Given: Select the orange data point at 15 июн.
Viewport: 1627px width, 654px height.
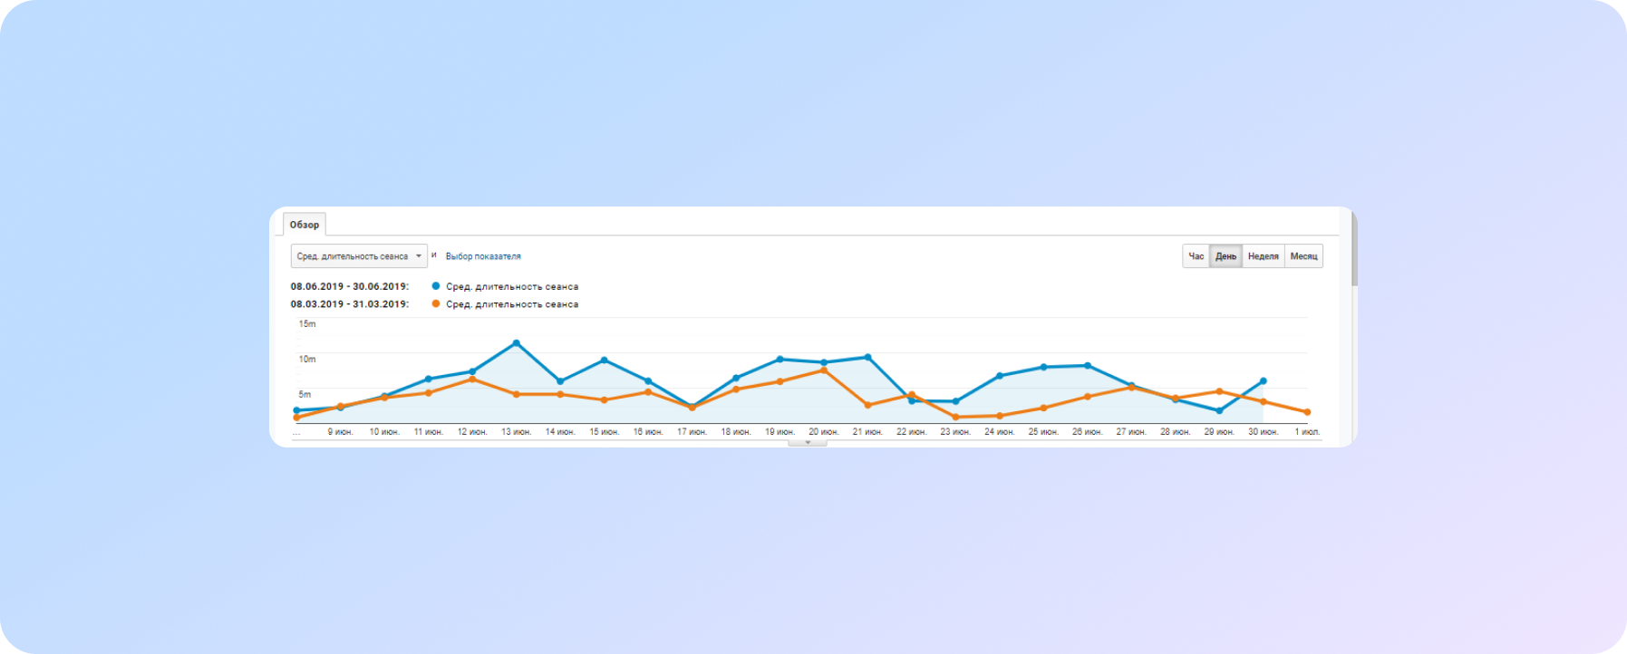Looking at the screenshot, I should 605,399.
